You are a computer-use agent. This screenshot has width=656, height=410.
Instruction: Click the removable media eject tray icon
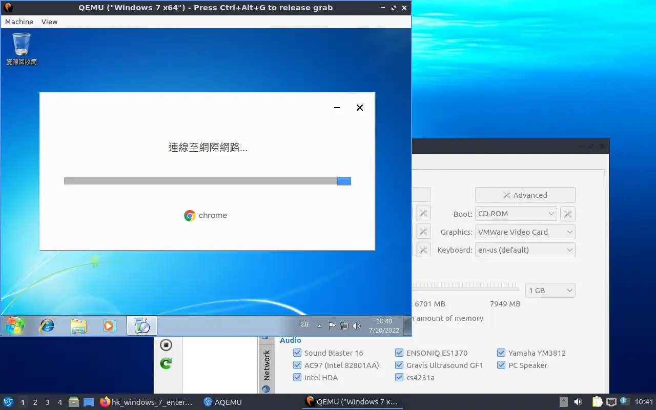pos(563,402)
